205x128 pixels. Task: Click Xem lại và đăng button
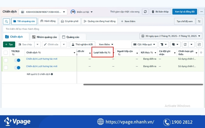[185, 12]
